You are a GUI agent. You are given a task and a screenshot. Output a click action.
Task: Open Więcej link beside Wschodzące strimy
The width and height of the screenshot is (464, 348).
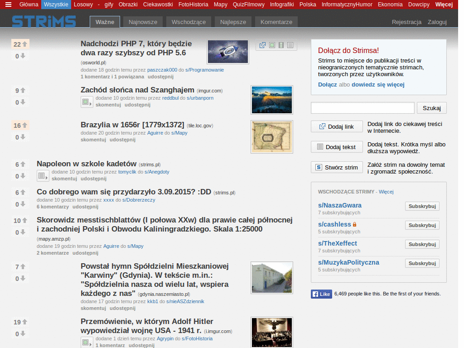point(386,192)
